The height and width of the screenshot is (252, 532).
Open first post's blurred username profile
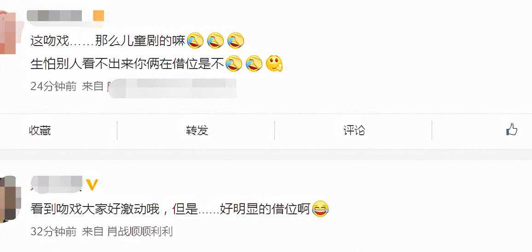54,16
